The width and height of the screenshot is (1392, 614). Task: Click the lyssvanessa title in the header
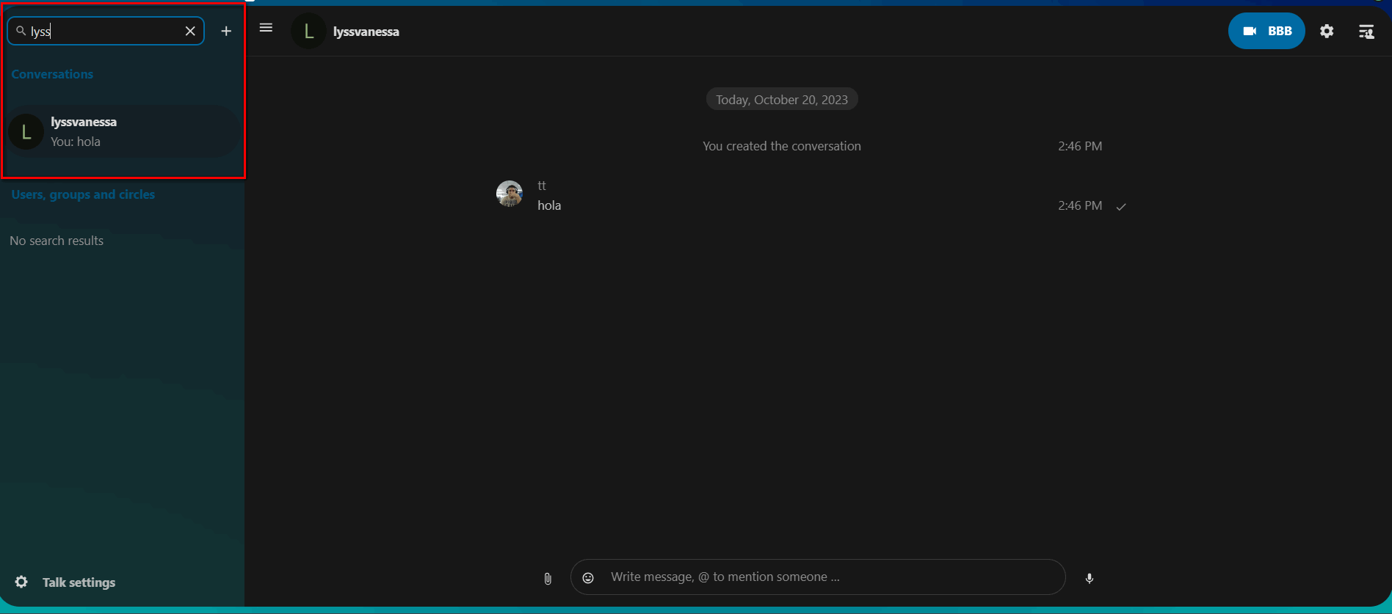[x=366, y=32]
